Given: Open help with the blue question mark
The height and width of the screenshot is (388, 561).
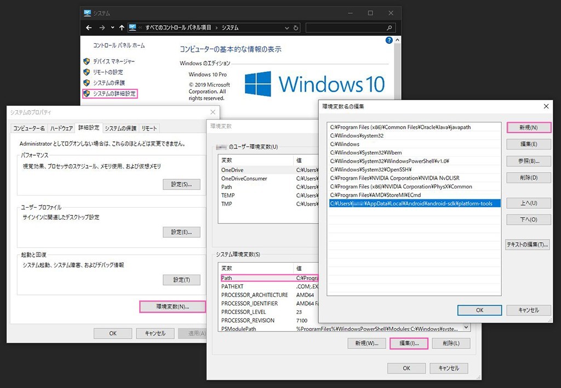Looking at the screenshot, I should coord(389,41).
